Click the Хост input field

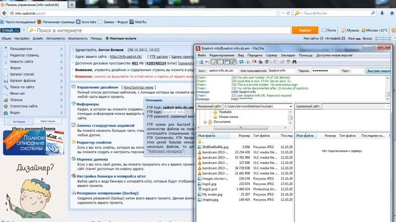(222, 71)
